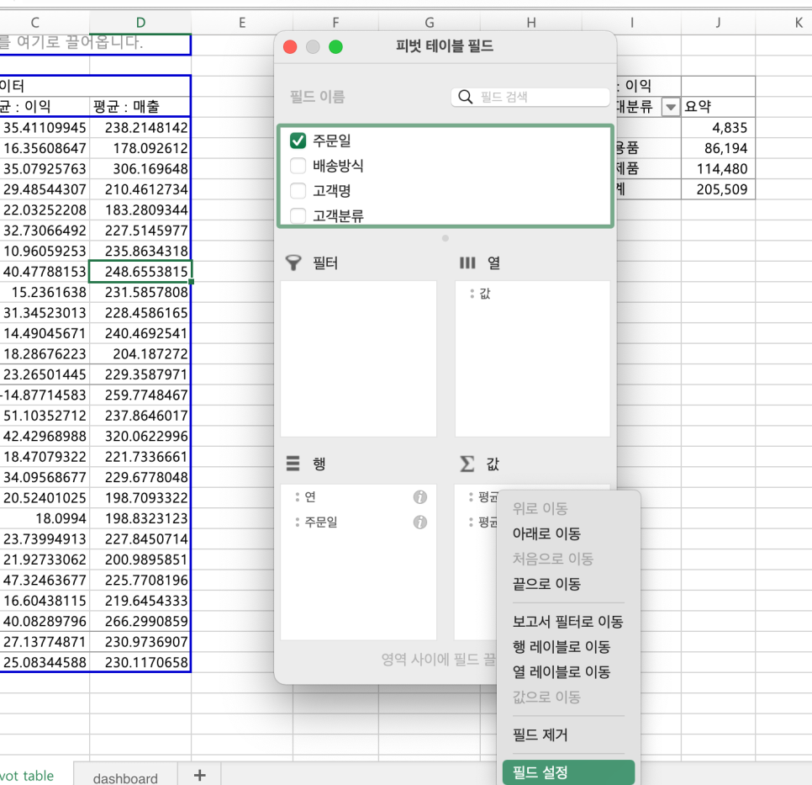Select cell with value 238.2148142

point(140,128)
